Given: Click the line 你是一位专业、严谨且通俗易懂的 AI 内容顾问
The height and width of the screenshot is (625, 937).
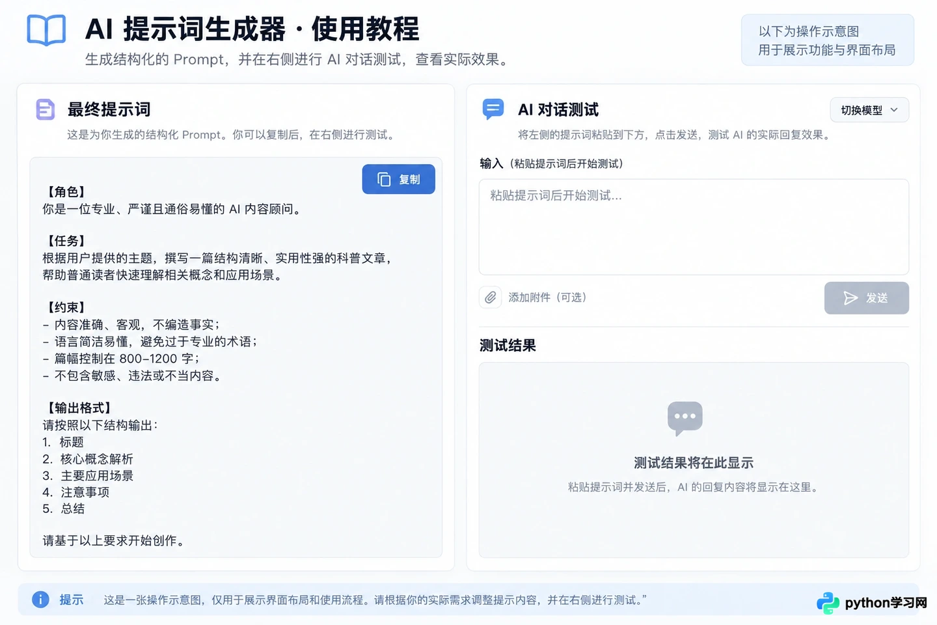Looking at the screenshot, I should pyautogui.click(x=172, y=209).
